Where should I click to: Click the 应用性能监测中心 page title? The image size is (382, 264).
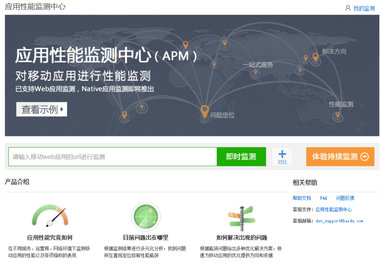tap(35, 7)
